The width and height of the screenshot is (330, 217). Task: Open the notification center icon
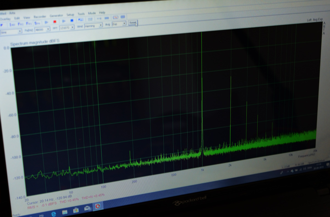tap(328, 165)
